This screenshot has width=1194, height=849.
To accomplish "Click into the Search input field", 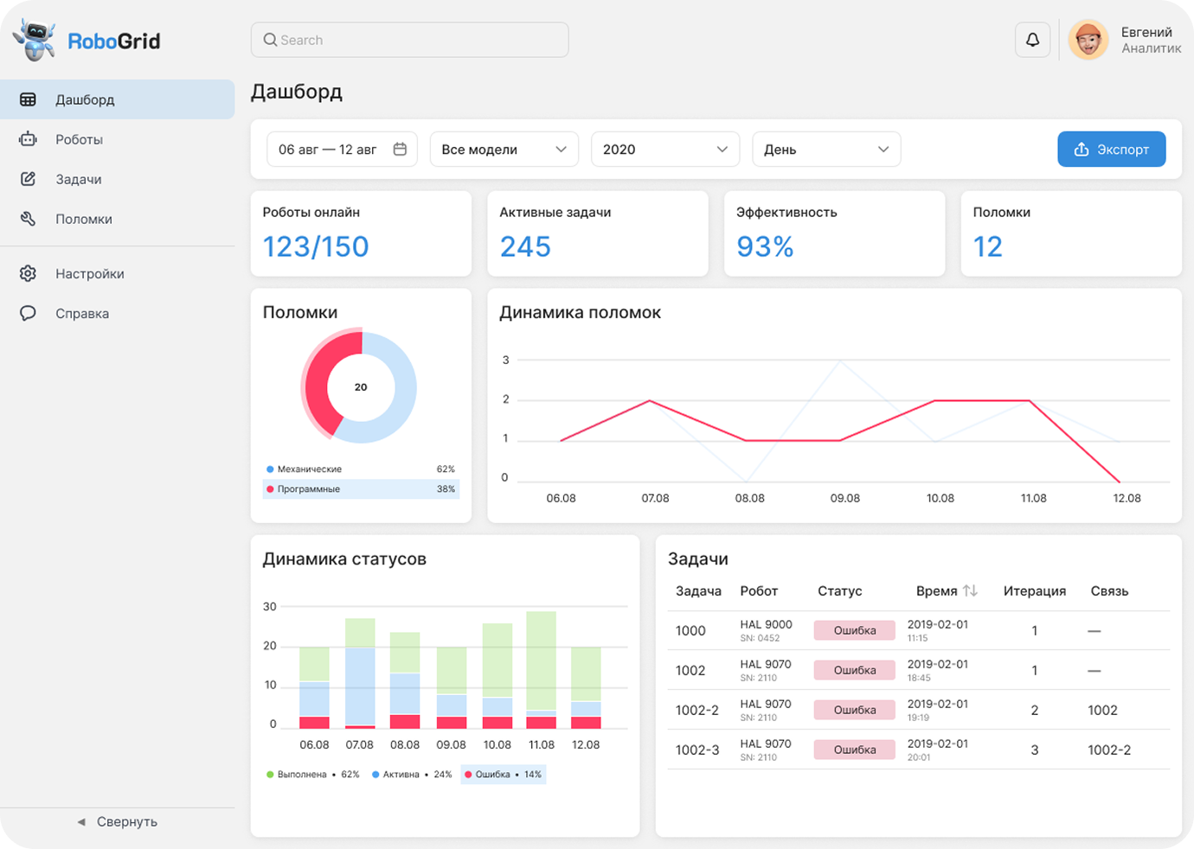I will [x=409, y=40].
